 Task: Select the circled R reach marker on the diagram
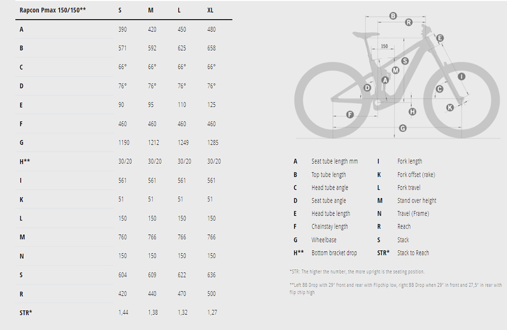pos(409,22)
